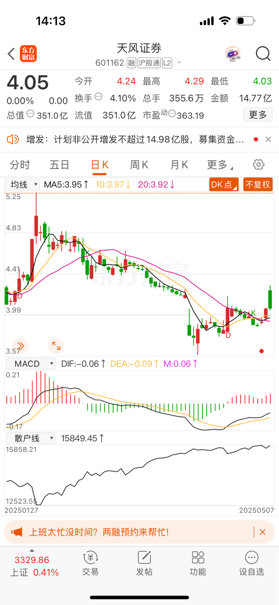Tap the 最高 4.29 value
Screen dimensions: 279x605
click(x=194, y=81)
